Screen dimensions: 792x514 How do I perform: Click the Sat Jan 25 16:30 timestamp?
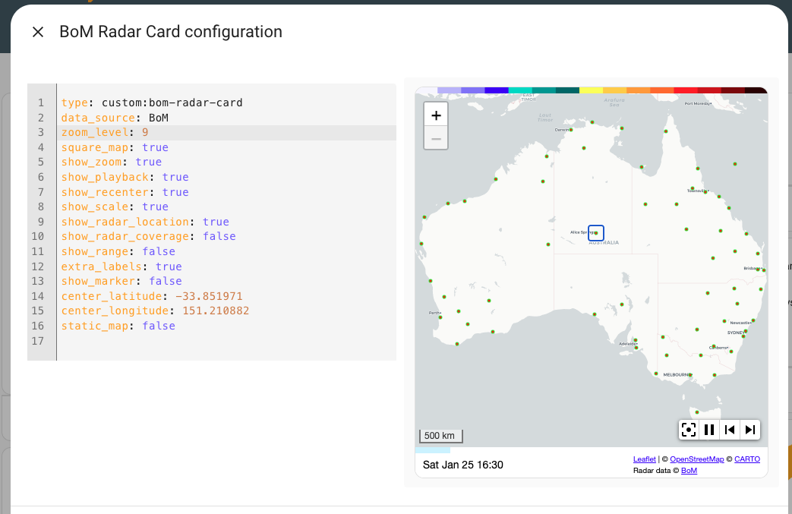pyautogui.click(x=463, y=464)
